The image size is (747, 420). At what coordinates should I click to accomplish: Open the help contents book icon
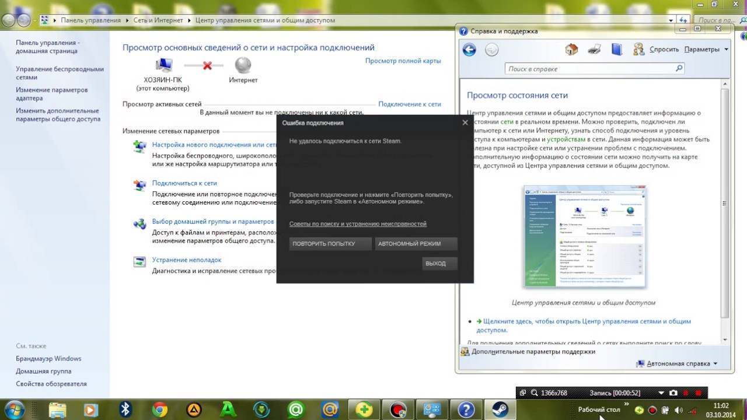coord(617,50)
